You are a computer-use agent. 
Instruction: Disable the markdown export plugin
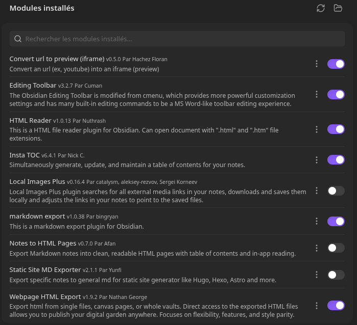pyautogui.click(x=336, y=222)
